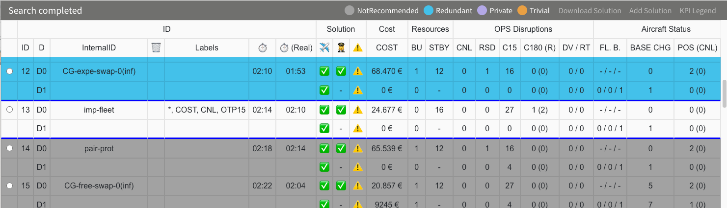
Task: Click the Labels column header
Action: (x=207, y=48)
